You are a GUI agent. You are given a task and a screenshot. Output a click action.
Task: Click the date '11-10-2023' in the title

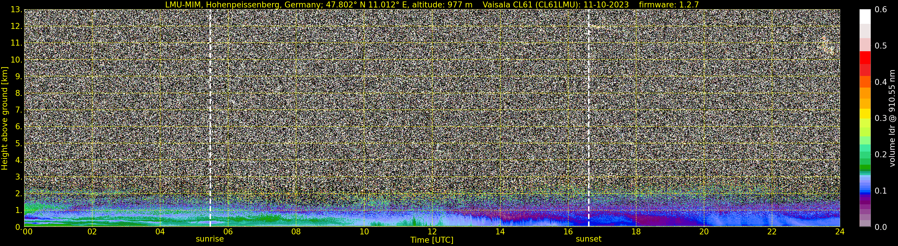607,4
